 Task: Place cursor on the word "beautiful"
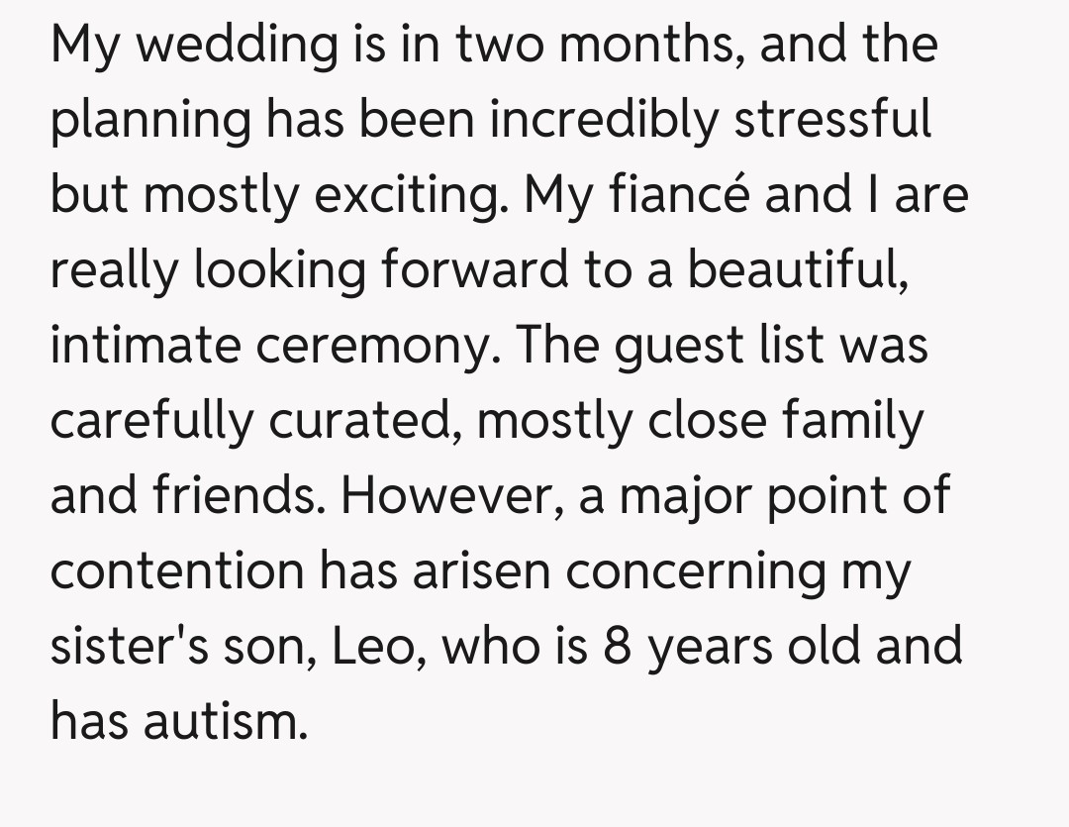797,270
